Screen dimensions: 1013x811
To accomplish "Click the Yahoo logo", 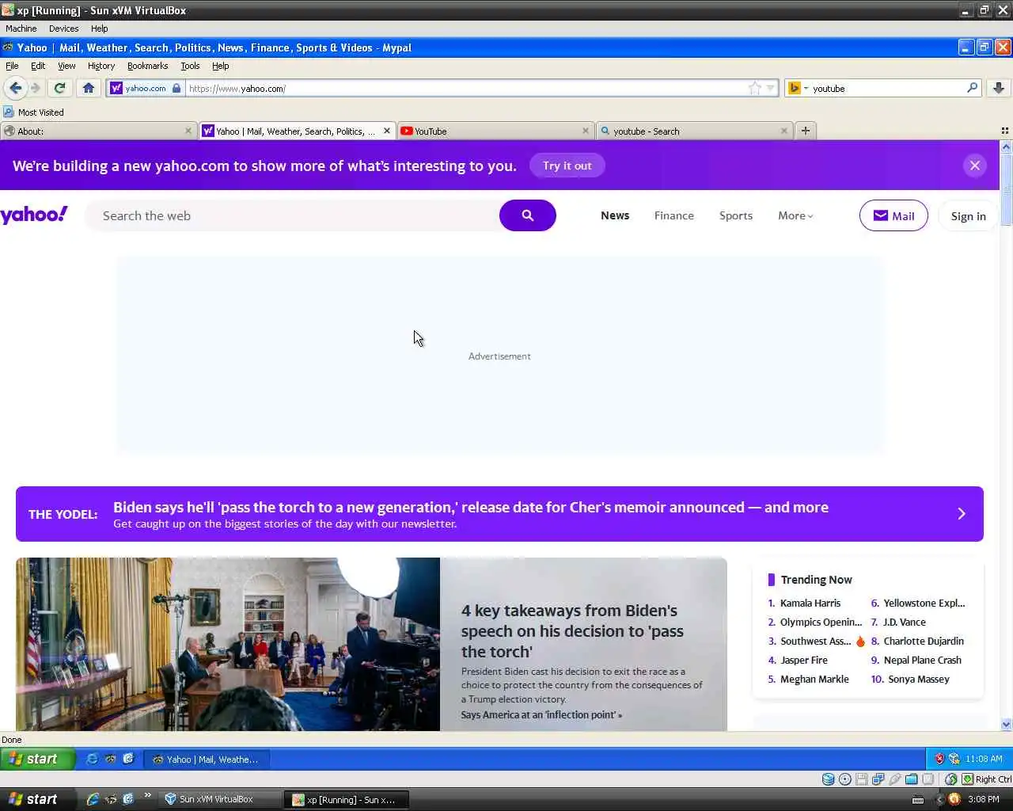I will click(x=34, y=215).
